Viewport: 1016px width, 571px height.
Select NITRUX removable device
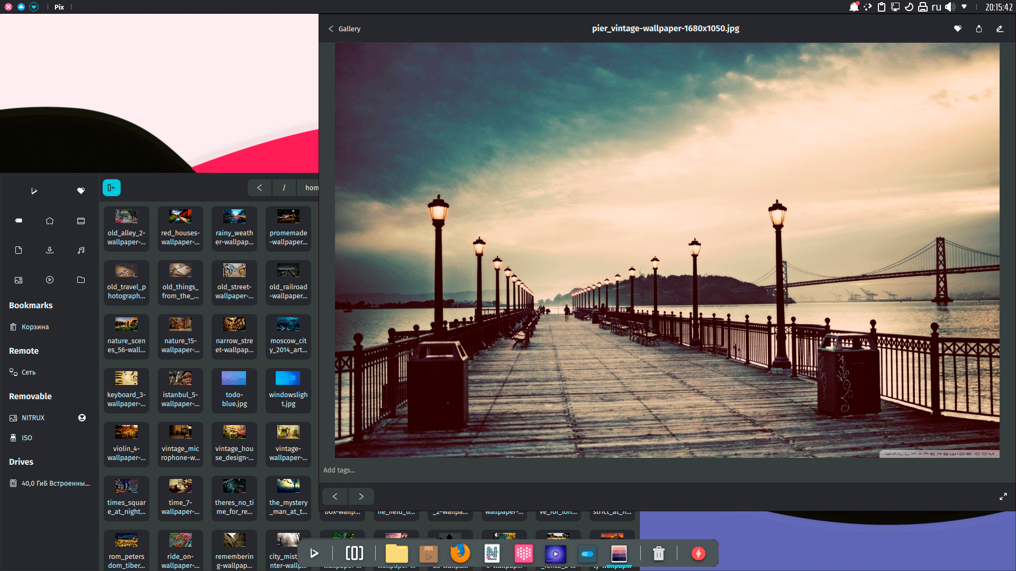click(x=33, y=418)
